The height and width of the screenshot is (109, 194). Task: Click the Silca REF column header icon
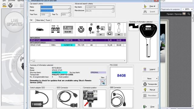click(x=68, y=30)
